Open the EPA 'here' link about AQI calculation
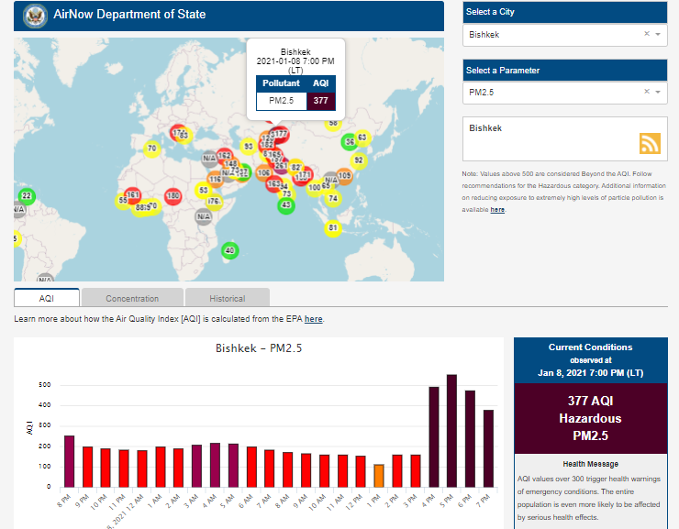The height and width of the screenshot is (529, 679). click(x=313, y=319)
